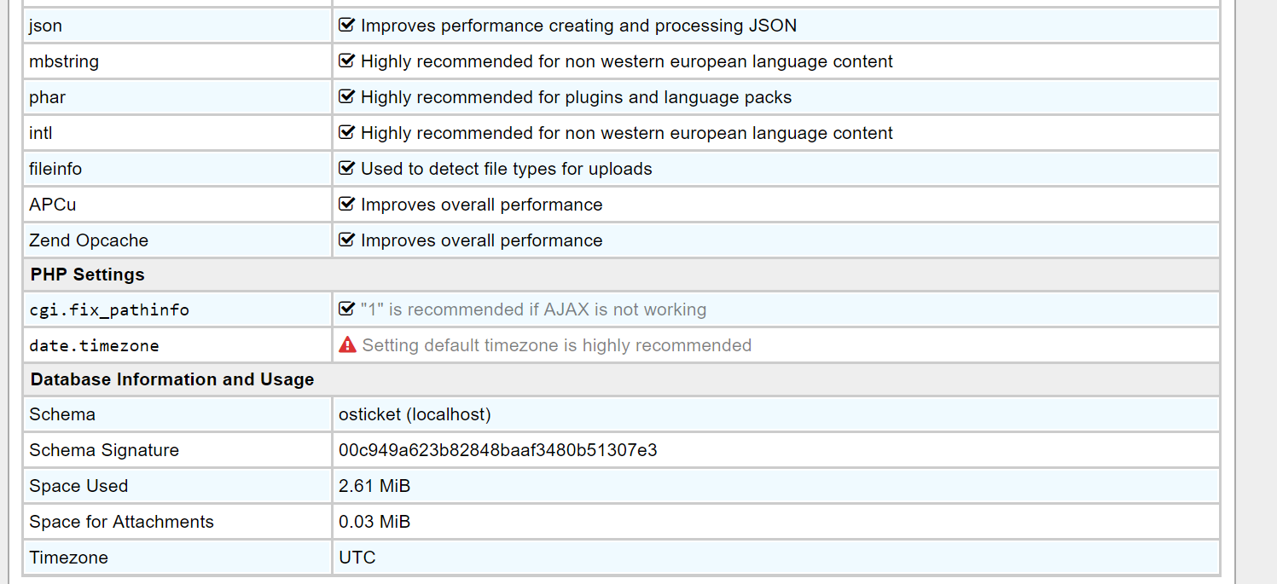The height and width of the screenshot is (584, 1277).
Task: Toggle the checkmark beside cgi.fix_pathinfo
Action: pos(345,309)
